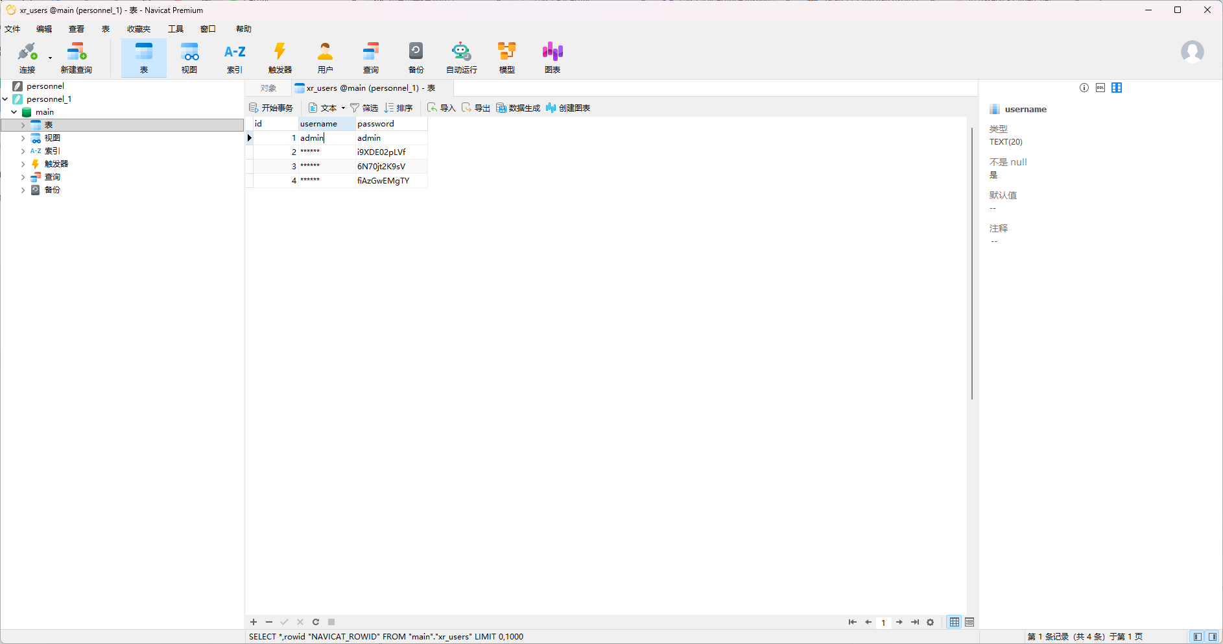Click the vertical scrollbar of data grid
This screenshot has width=1223, height=644.
click(x=971, y=259)
